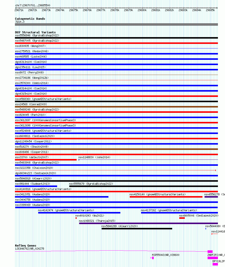Click nsv3412051 (Audano2019) label
Screen dimensions: 225x267
pyautogui.click(x=33, y=194)
